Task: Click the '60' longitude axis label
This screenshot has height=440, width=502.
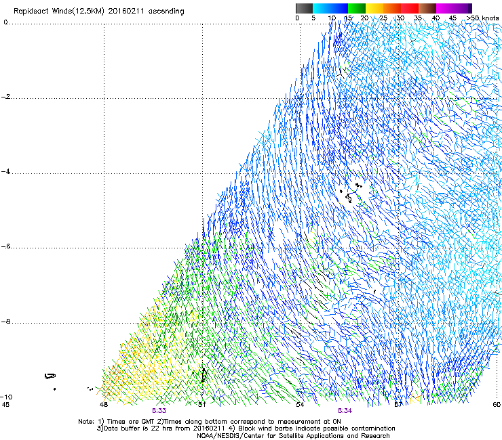Action: tap(497, 405)
